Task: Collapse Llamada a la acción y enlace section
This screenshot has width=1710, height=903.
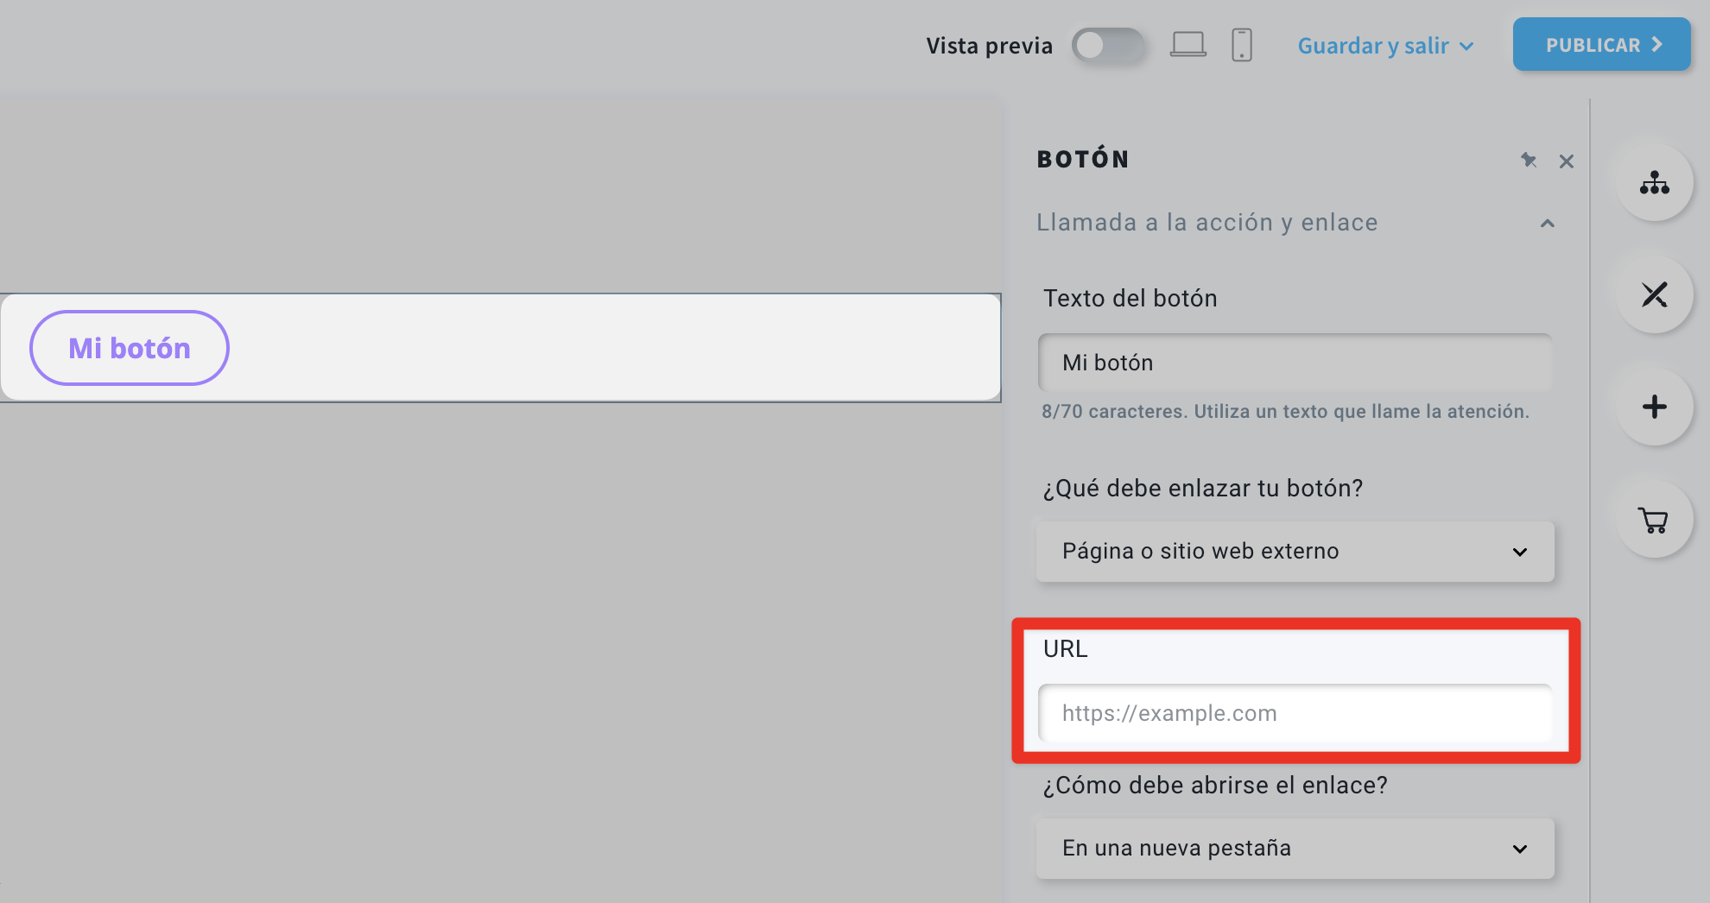Action: pyautogui.click(x=1548, y=224)
